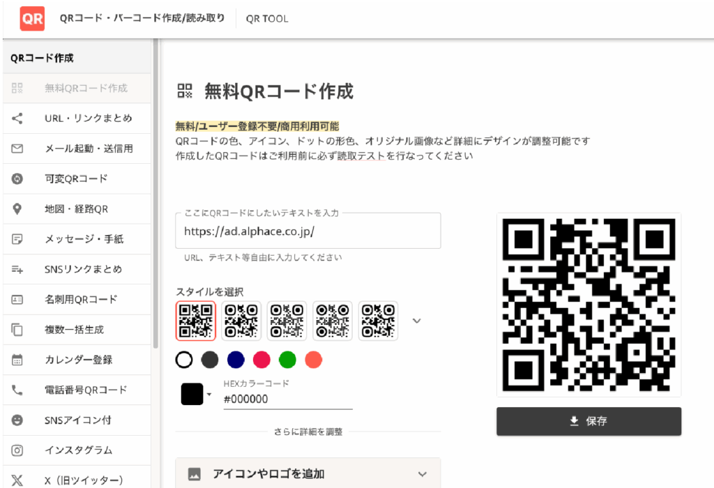
Task: Select the third QR style option
Action: click(x=287, y=321)
